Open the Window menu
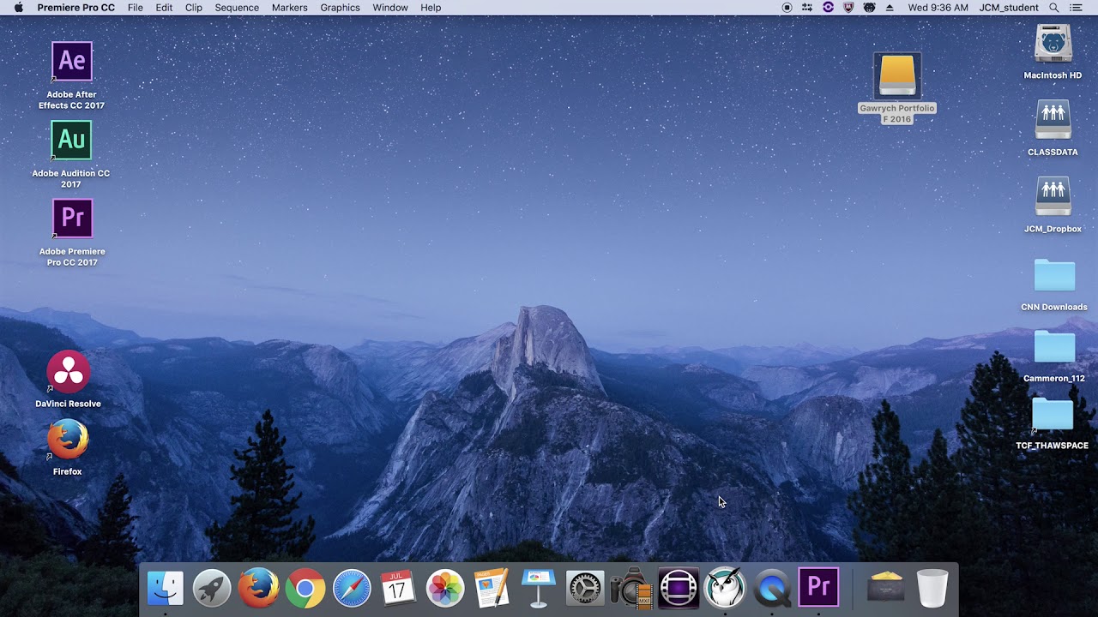 click(x=390, y=8)
